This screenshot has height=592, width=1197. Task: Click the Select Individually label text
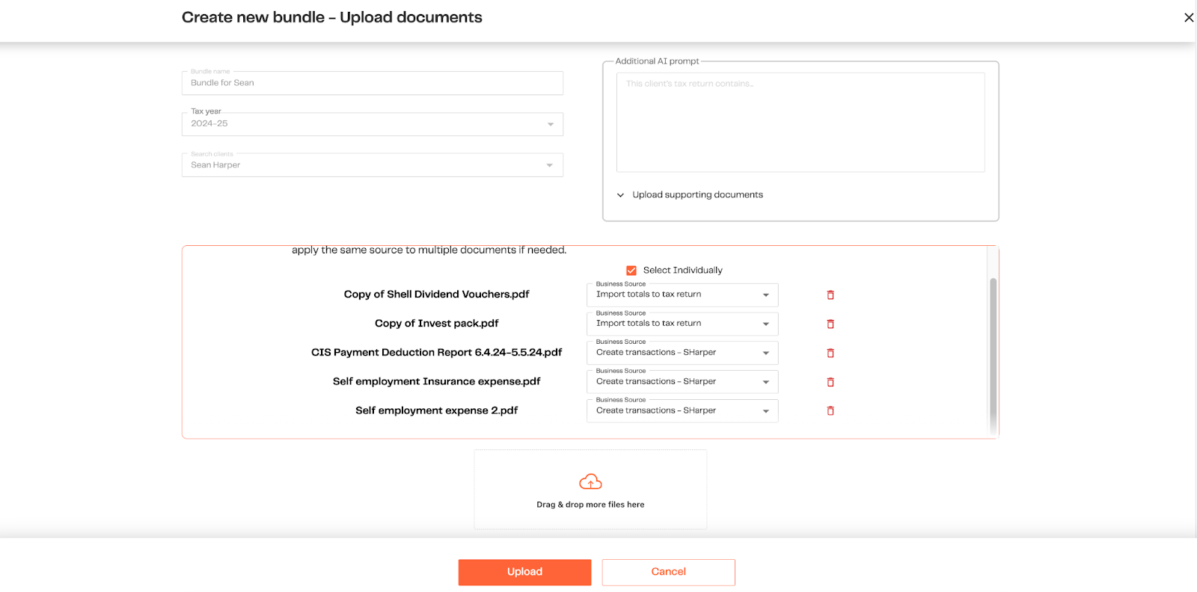pyautogui.click(x=682, y=271)
